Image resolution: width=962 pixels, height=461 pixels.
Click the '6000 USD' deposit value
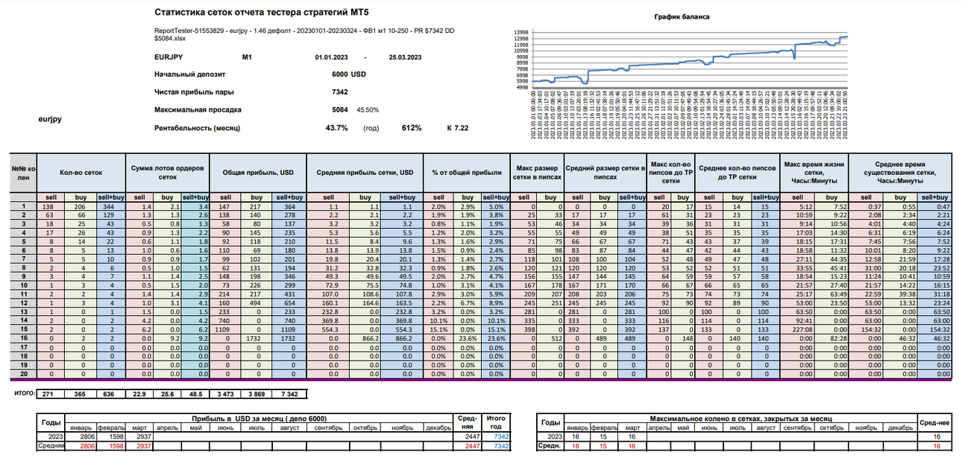coord(349,74)
